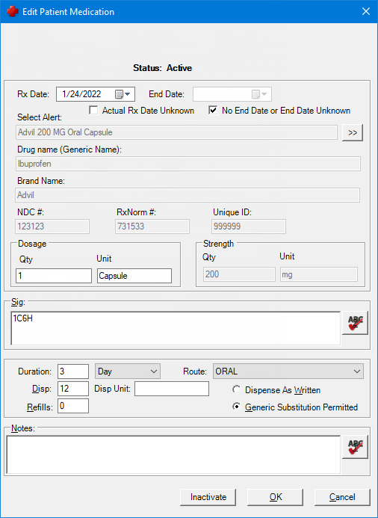The width and height of the screenshot is (378, 518).
Task: Check Actual Rx Date Unknown box
Action: click(x=94, y=110)
